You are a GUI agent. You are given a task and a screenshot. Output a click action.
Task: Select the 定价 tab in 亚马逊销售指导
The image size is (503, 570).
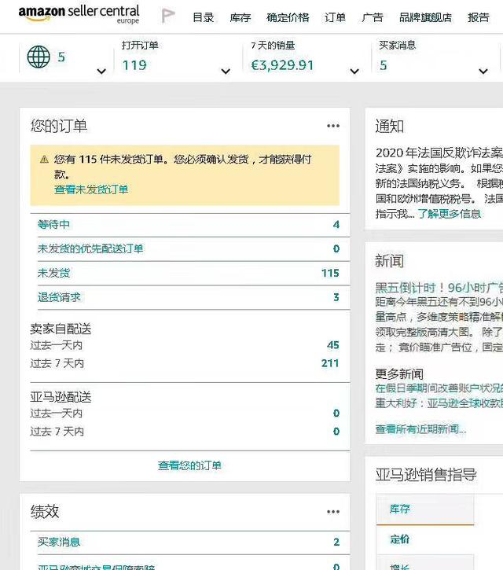(x=425, y=539)
